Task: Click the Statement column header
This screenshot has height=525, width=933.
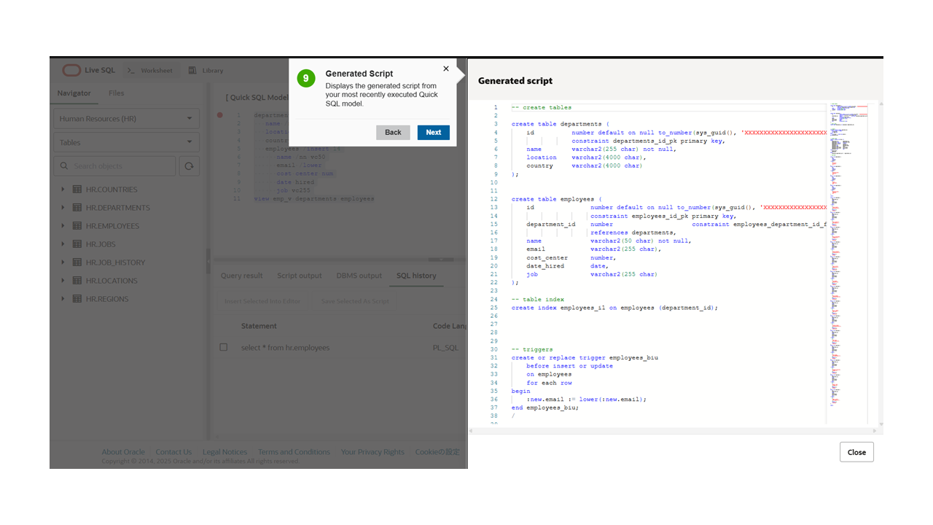Action: click(259, 326)
